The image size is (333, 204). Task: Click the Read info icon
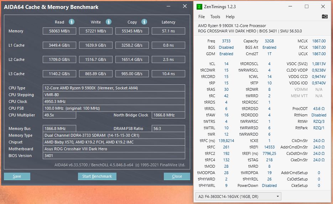point(72,22)
